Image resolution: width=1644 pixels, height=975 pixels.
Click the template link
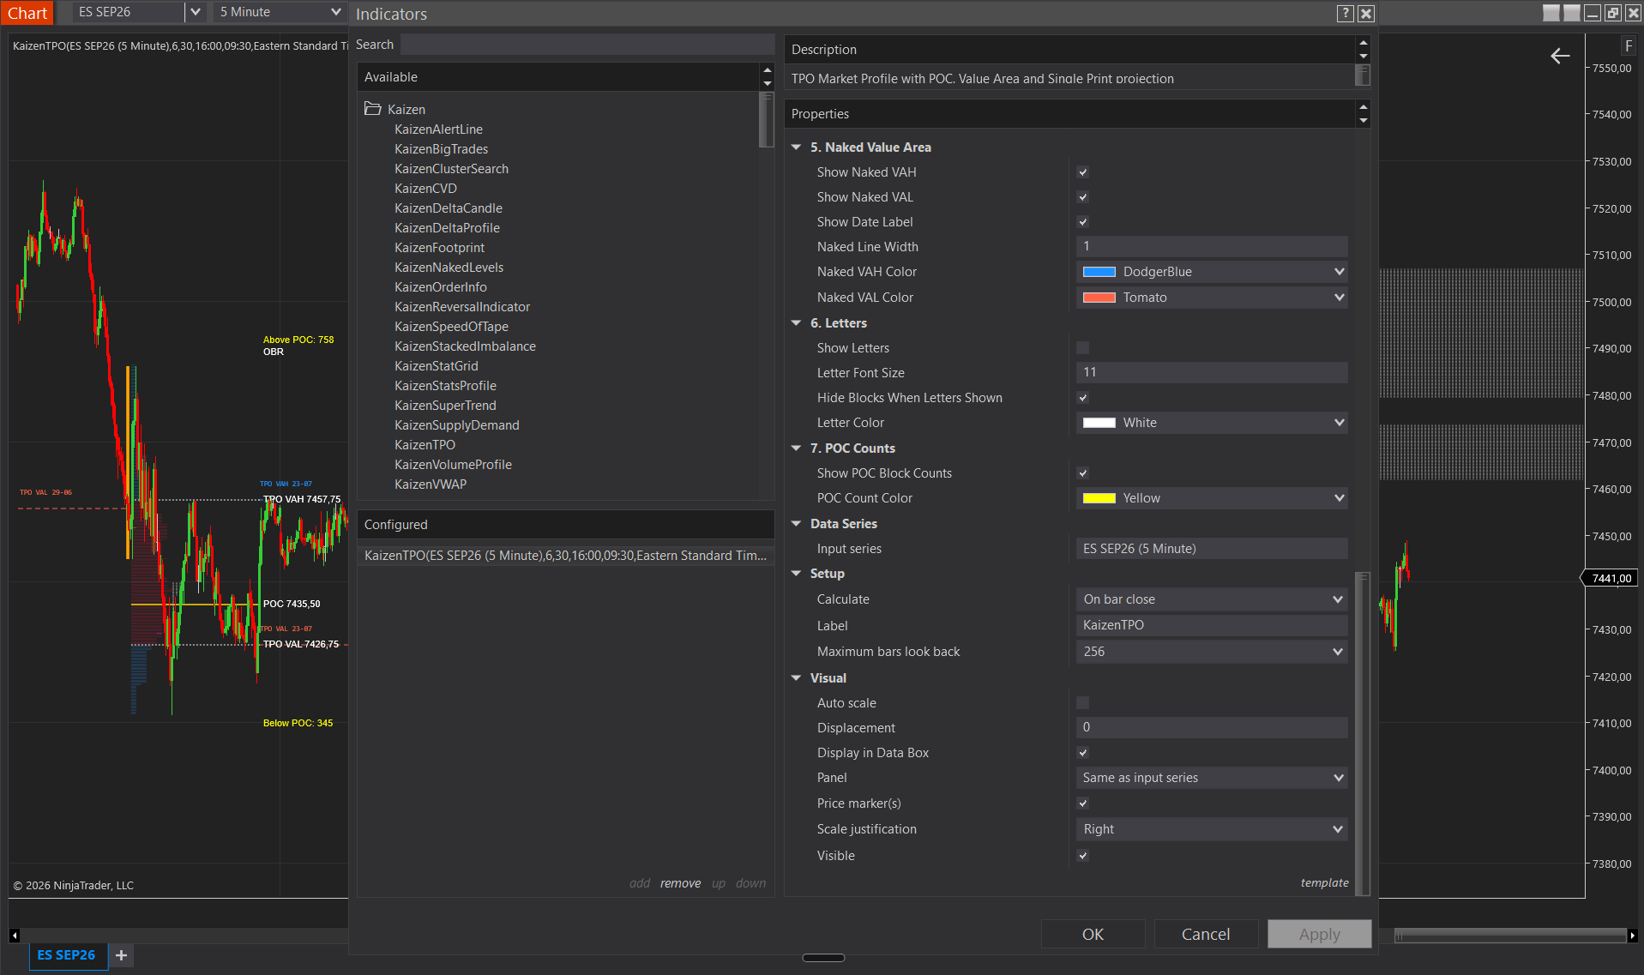click(x=1324, y=883)
